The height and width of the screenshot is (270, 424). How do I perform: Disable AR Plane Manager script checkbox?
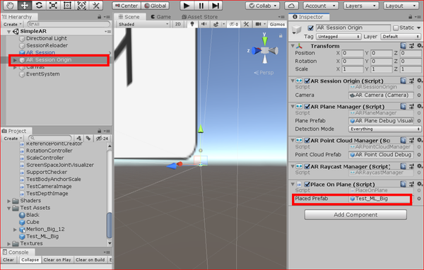pyautogui.click(x=307, y=106)
